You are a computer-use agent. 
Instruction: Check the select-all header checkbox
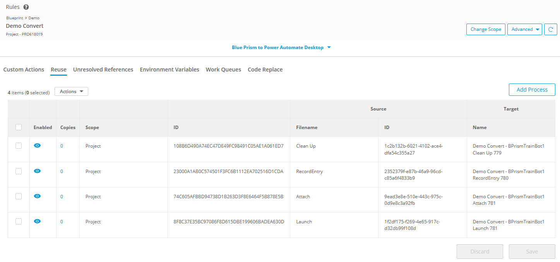(19, 127)
